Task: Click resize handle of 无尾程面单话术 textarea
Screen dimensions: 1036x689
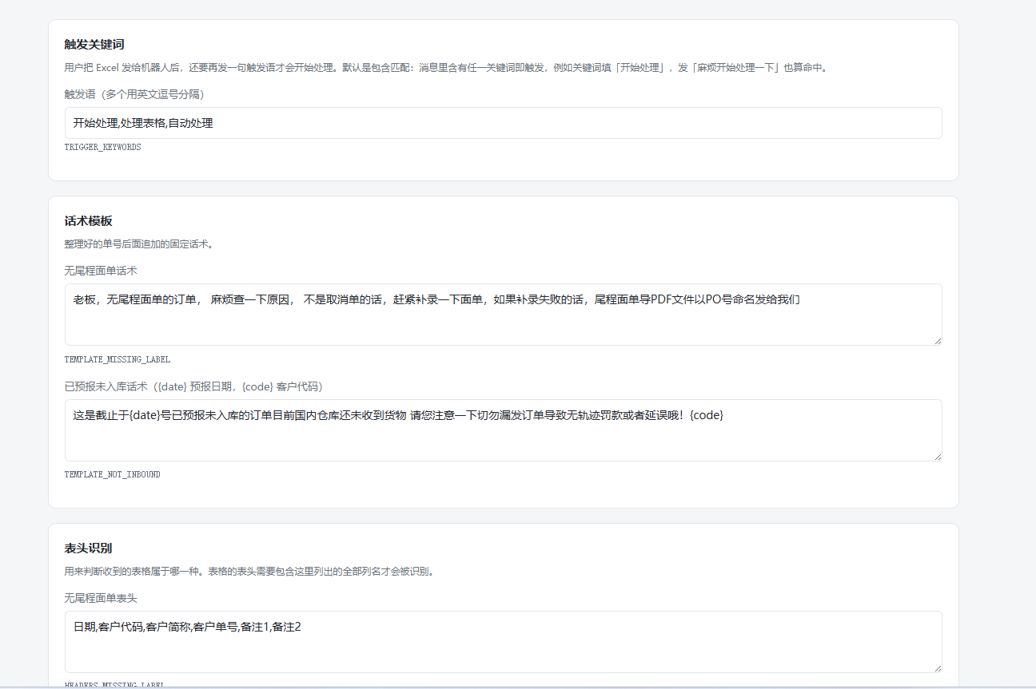Action: 937,341
